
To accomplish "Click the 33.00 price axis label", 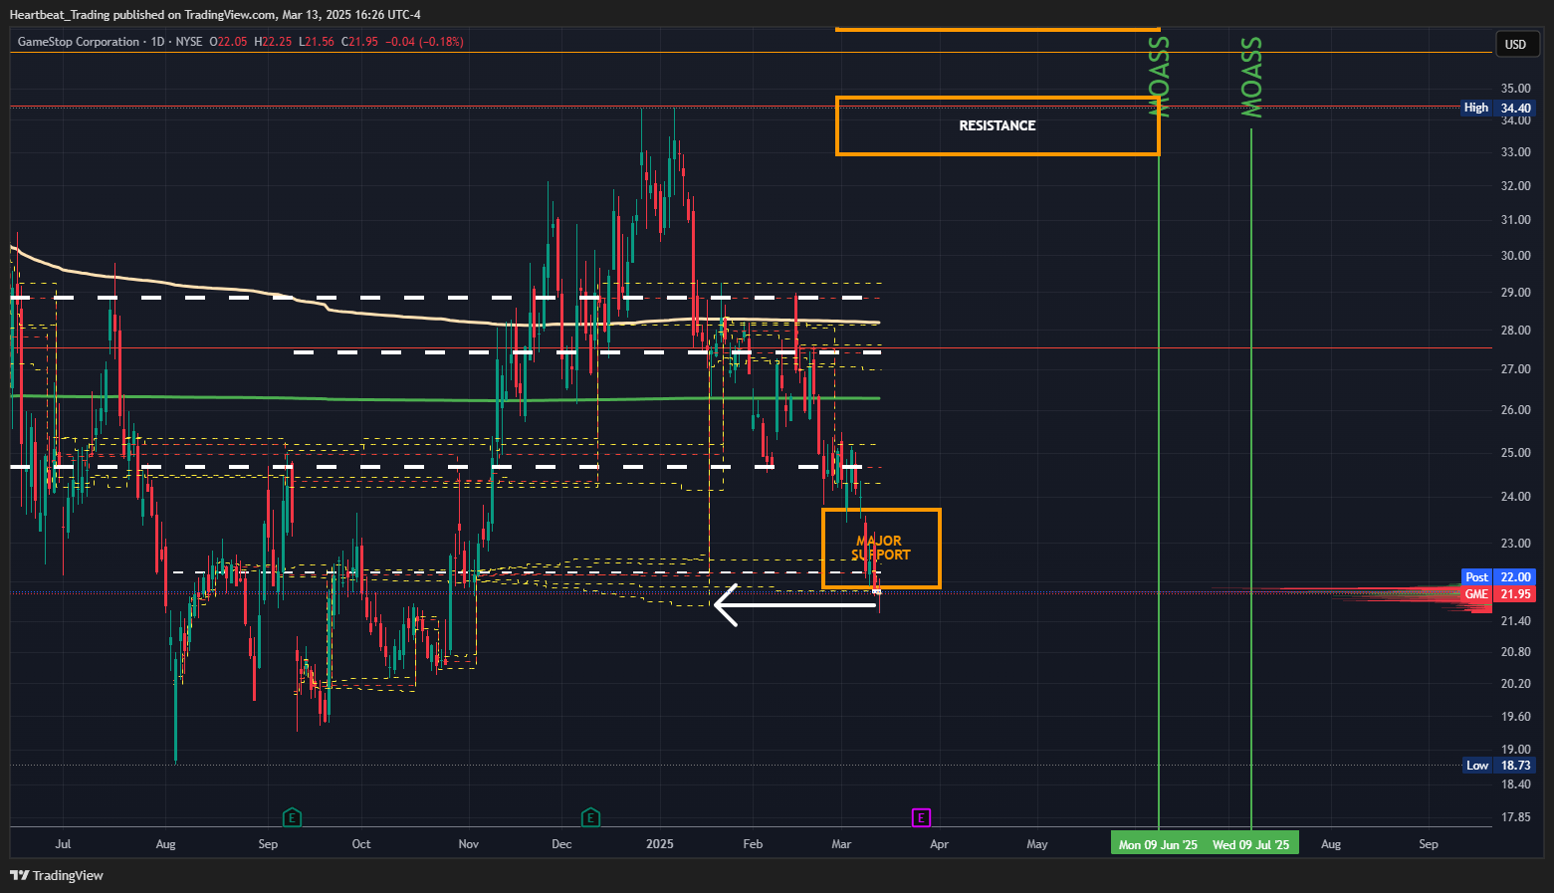I will coord(1516,152).
